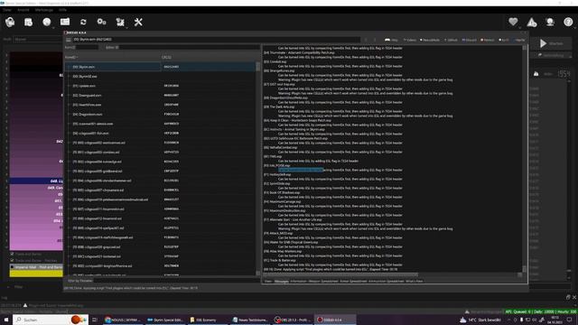Viewport: 578px width, 325px height.
Task: Switch to the Weapon Spreadsheet tab
Action: pos(323,281)
